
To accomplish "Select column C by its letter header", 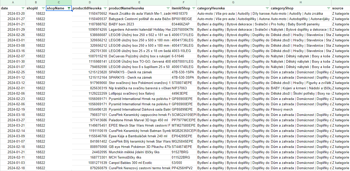I will pyautogui.click(x=59, y=3).
